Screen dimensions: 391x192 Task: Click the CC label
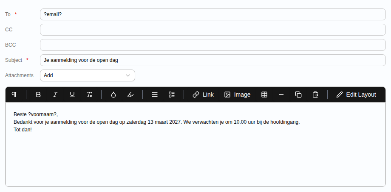[9, 30]
